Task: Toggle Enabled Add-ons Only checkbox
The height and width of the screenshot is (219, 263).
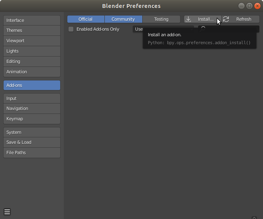Action: (x=71, y=29)
